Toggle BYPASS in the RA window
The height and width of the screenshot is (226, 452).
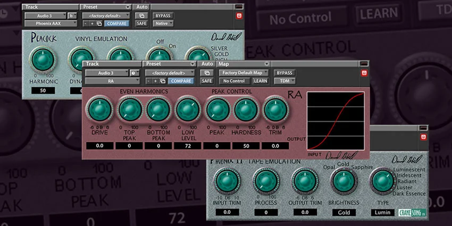coord(284,73)
